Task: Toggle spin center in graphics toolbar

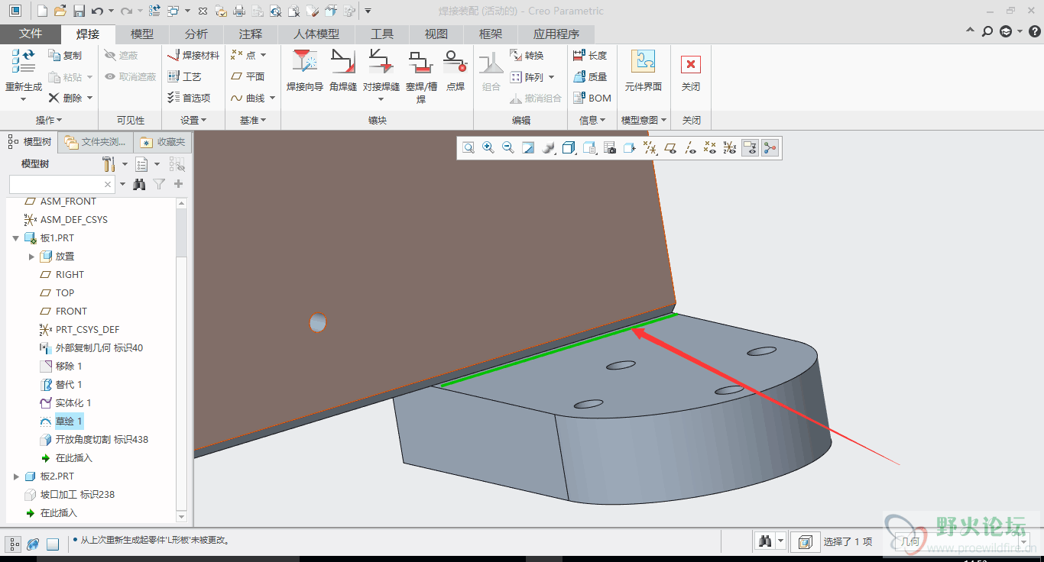Action: point(770,148)
